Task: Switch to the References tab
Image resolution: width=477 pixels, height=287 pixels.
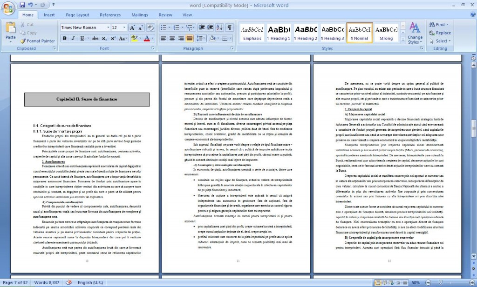Action: 110,15
